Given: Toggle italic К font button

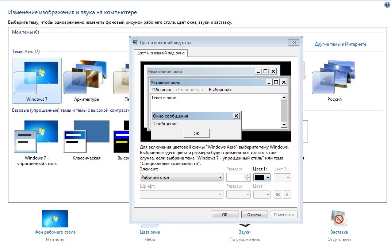Looking at the screenshot, I should [287, 195].
